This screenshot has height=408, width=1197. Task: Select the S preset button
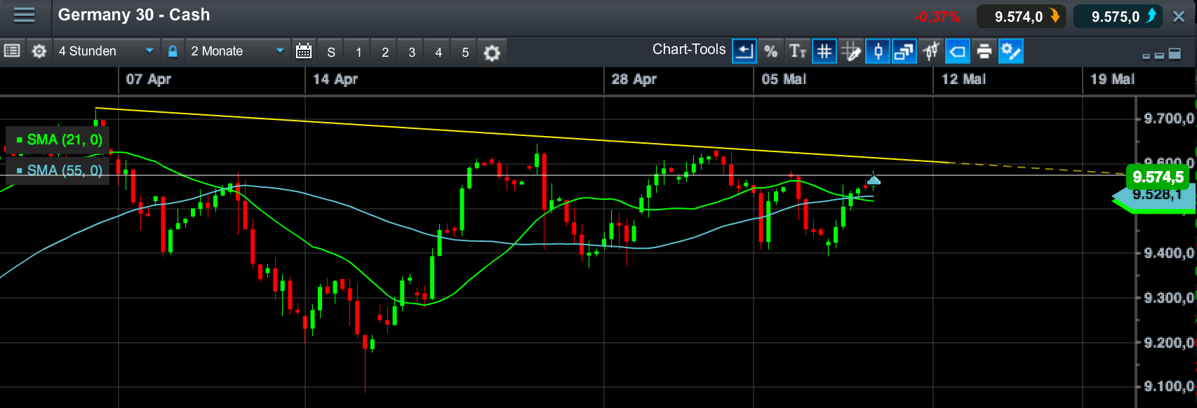(x=331, y=52)
